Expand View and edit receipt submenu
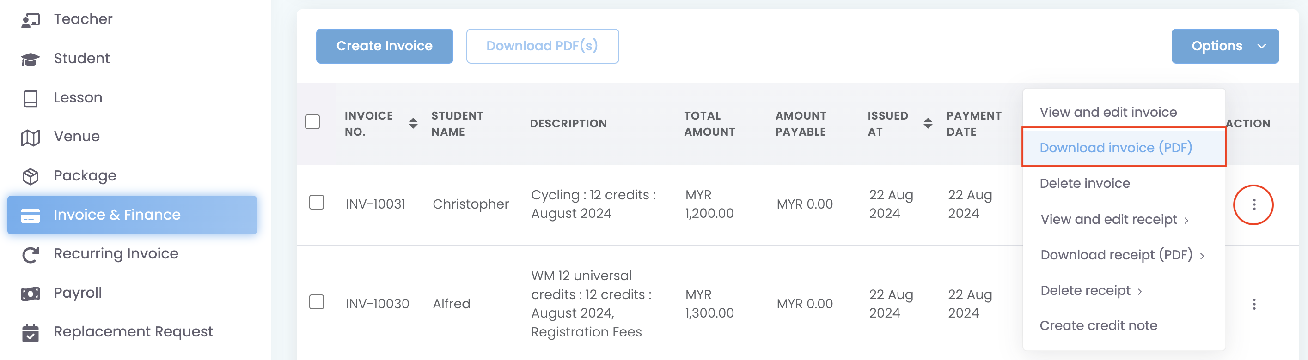1308x360 pixels. 1114,220
